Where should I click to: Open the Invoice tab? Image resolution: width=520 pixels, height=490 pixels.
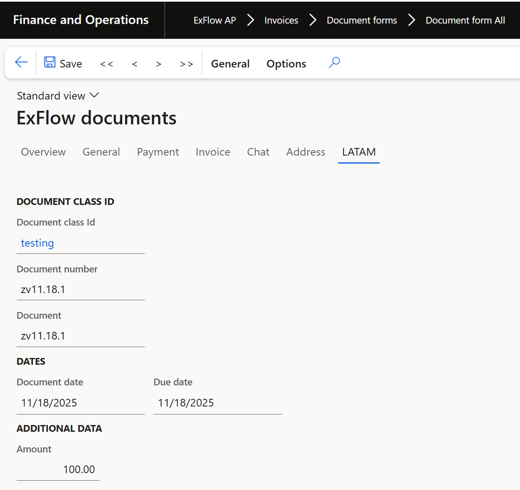point(213,152)
